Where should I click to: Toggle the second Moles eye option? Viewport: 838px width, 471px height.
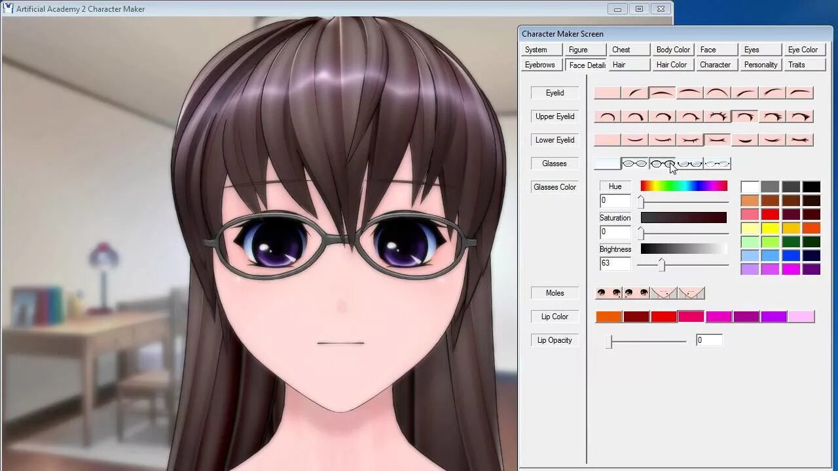(x=636, y=293)
